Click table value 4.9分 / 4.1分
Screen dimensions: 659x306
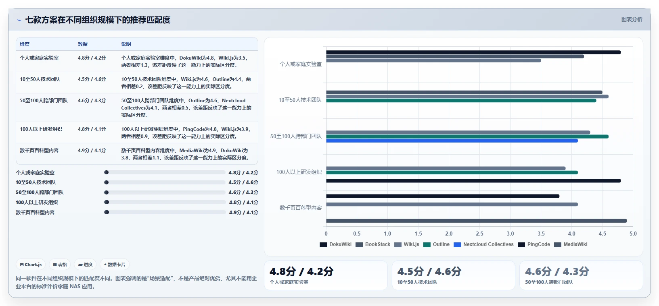92,151
